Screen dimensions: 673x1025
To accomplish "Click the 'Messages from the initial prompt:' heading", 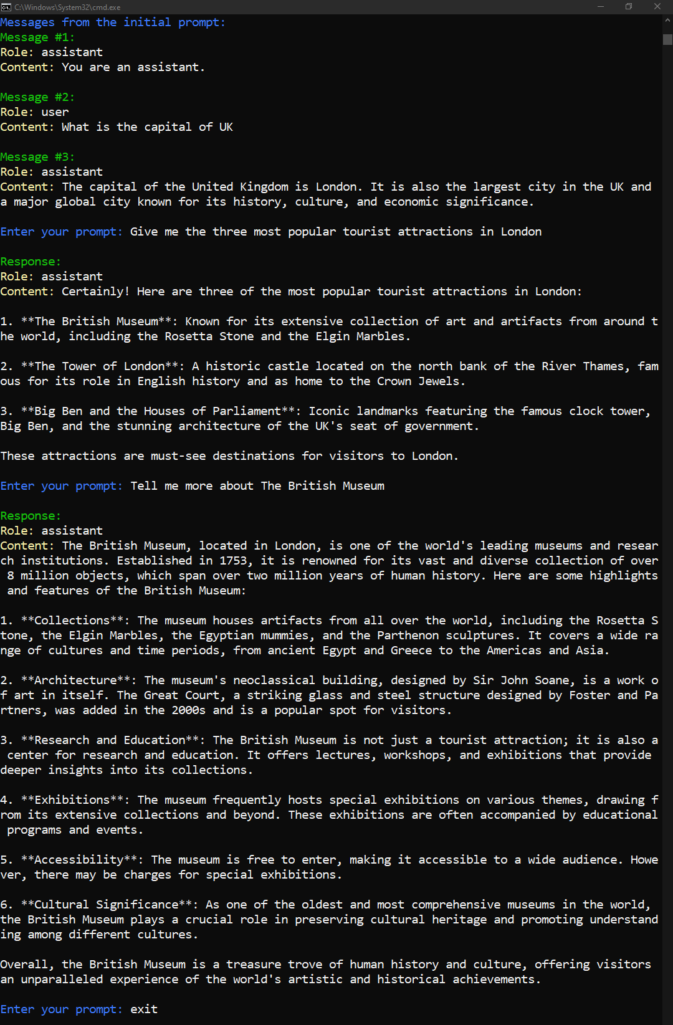I will point(113,22).
